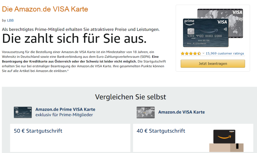Select the 'Amazon.de VISA Karte' comparison heading
The image size is (257, 153).
pos(181,112)
